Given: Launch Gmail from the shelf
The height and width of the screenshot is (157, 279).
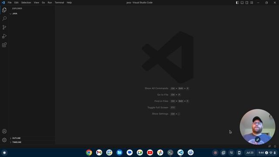Looking at the screenshot, I should click(x=99, y=153).
